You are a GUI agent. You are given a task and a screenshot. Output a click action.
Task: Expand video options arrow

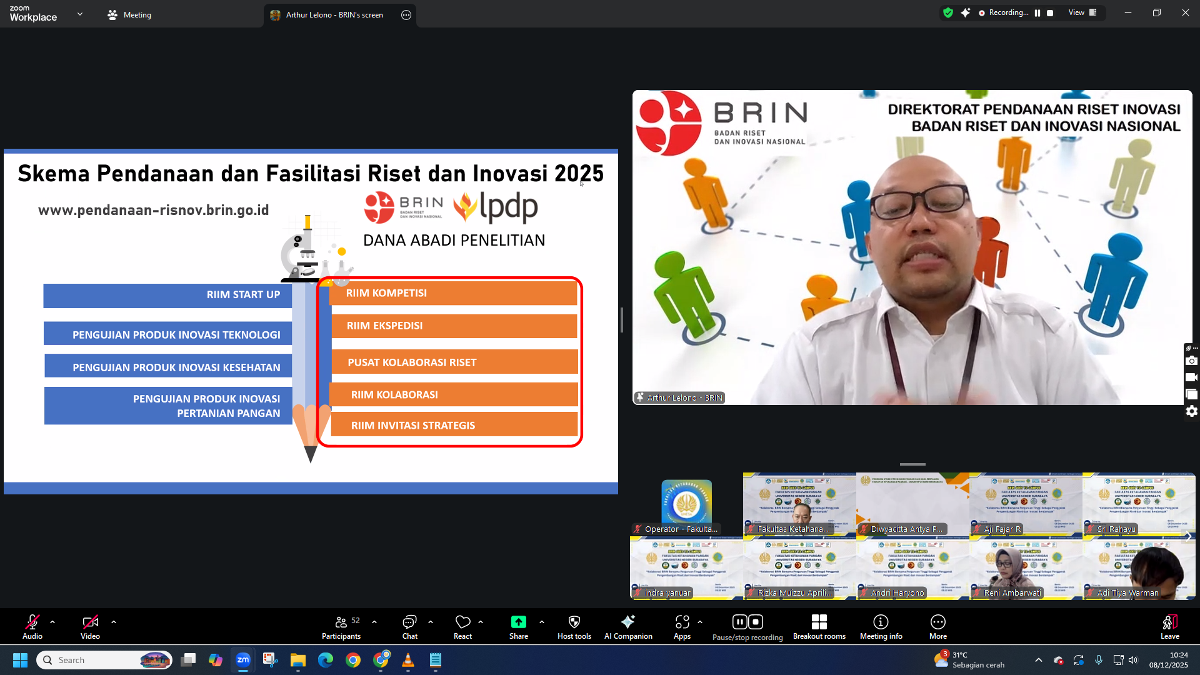(114, 622)
